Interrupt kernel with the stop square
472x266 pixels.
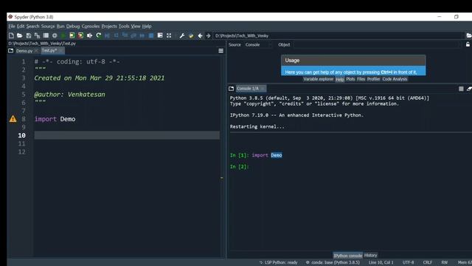461,89
